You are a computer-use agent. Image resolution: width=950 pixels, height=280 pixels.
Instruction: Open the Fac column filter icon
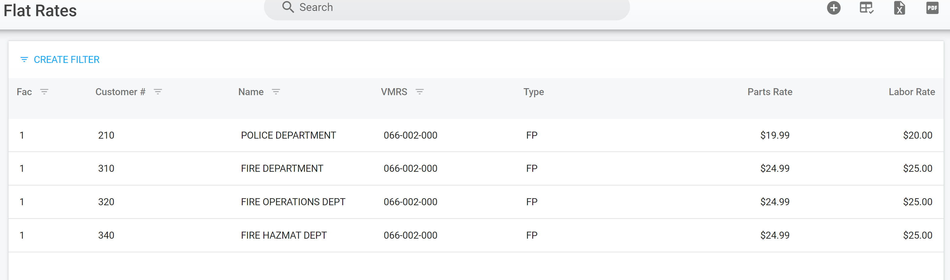[x=44, y=92]
